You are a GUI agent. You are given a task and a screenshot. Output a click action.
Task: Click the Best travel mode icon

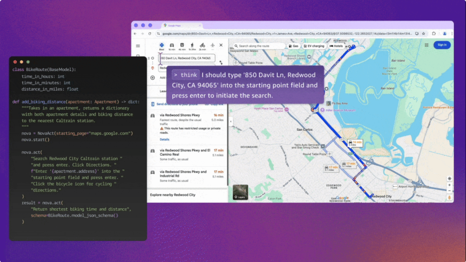point(161,45)
